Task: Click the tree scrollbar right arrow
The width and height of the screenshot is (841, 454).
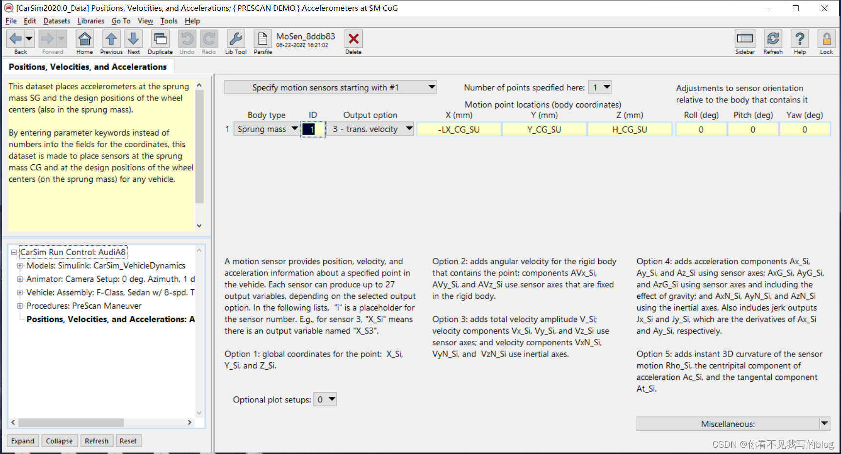Action: 190,422
